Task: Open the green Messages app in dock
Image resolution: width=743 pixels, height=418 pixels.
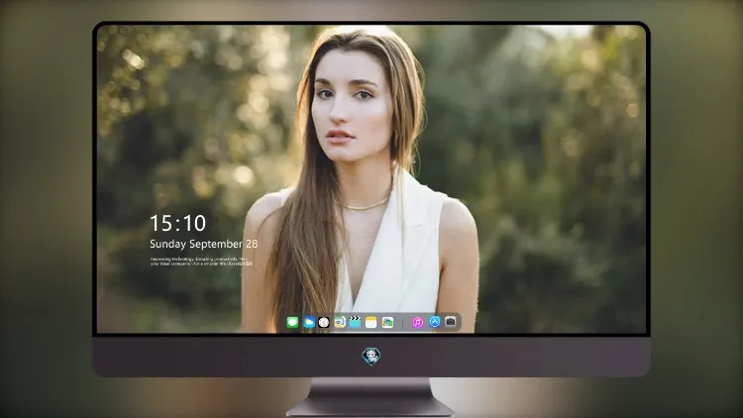Action: coord(292,323)
